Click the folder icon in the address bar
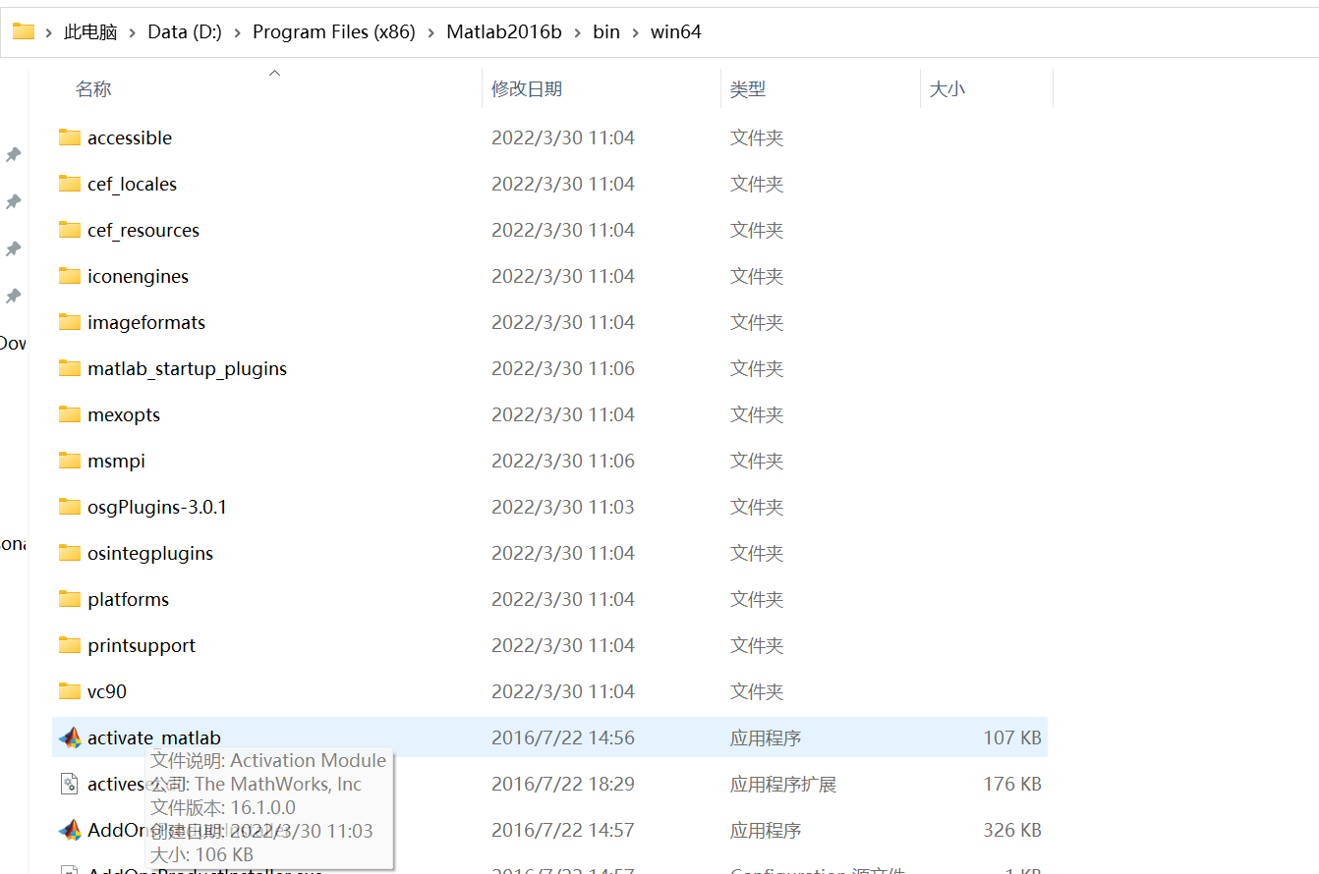1319x874 pixels. point(24,31)
